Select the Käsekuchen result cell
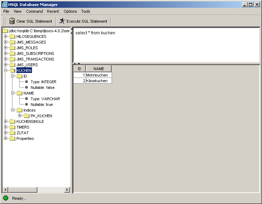The height and width of the screenshot is (204, 262). coord(98,81)
